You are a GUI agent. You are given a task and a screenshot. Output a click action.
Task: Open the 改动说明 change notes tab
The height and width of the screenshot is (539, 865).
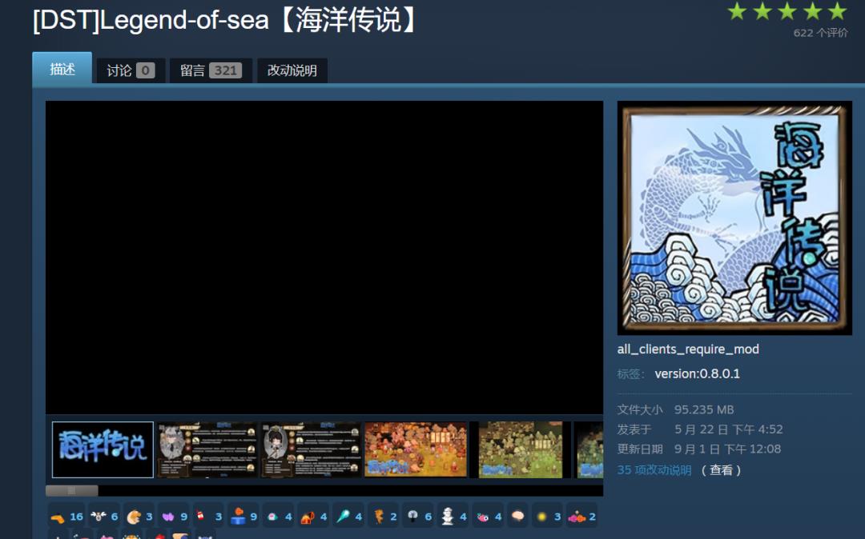[x=292, y=70]
